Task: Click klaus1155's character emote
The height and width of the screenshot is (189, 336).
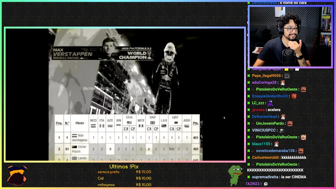Action: 276,144
